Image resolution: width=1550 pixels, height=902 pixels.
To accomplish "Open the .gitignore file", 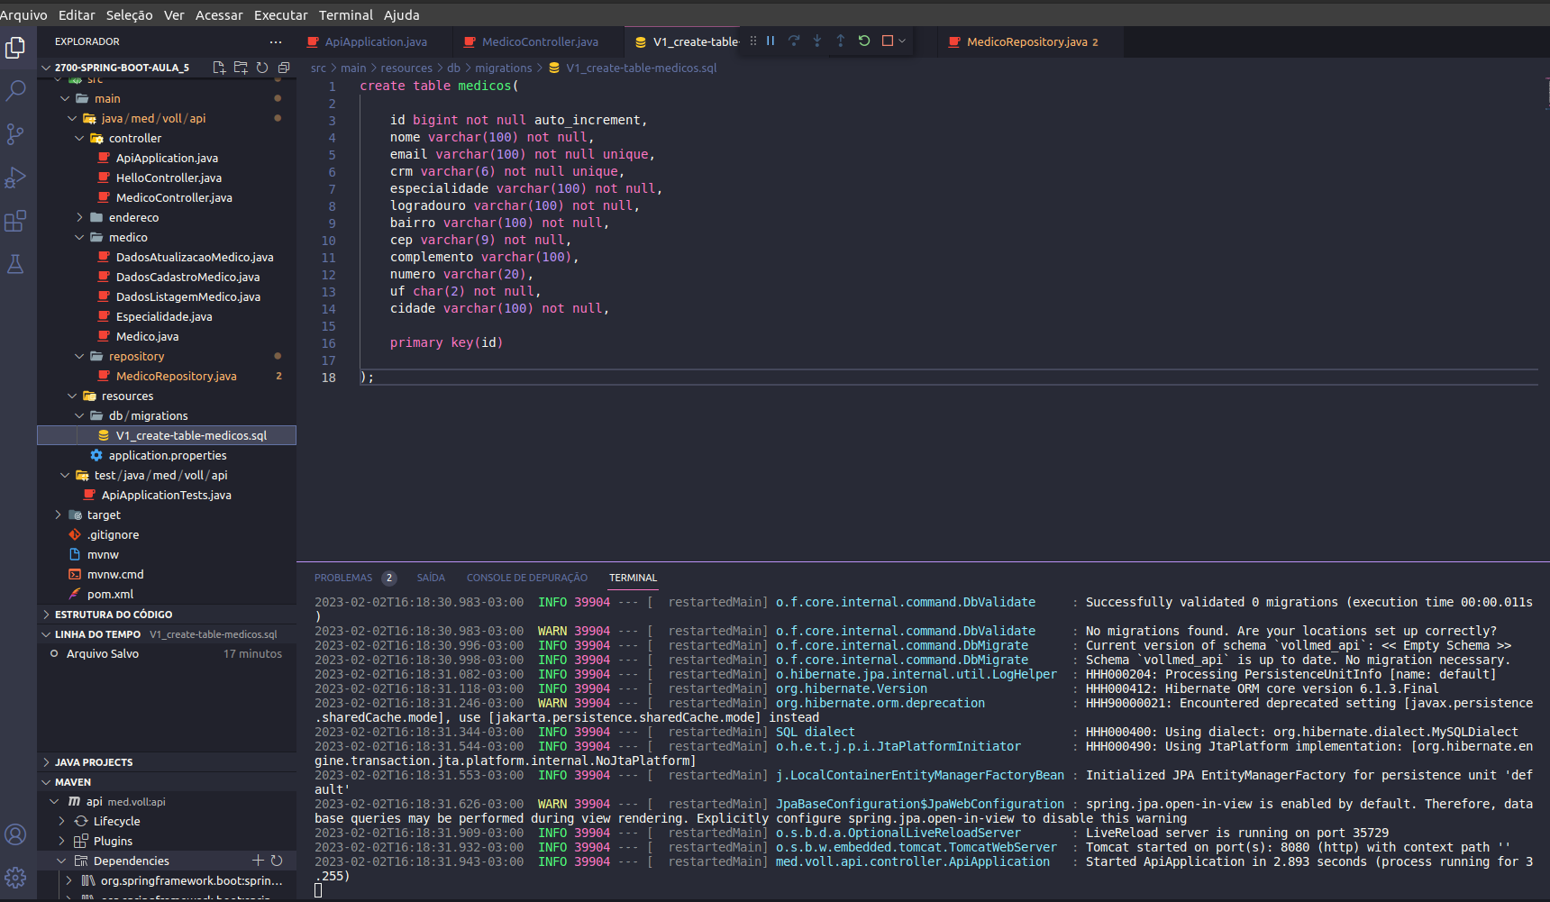I will click(113, 534).
